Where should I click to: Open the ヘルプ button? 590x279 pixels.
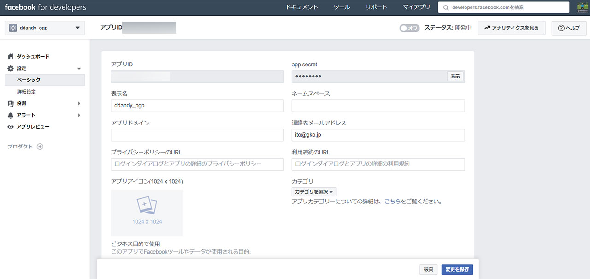pyautogui.click(x=569, y=28)
